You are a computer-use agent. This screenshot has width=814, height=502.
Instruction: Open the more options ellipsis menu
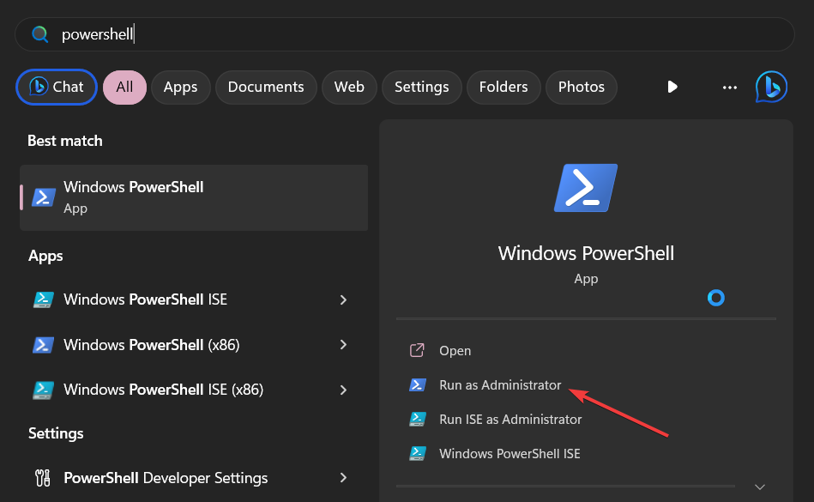point(729,87)
